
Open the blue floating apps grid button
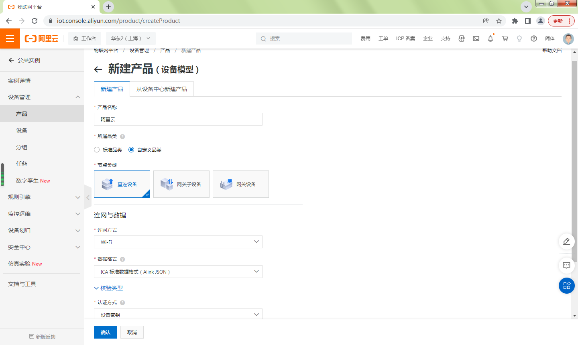[567, 286]
